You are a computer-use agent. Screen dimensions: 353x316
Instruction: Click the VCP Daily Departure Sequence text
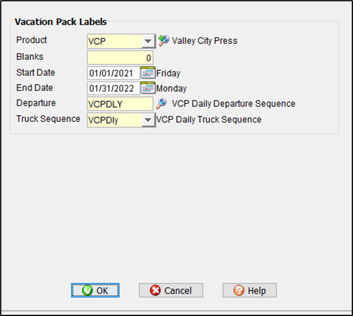click(234, 104)
